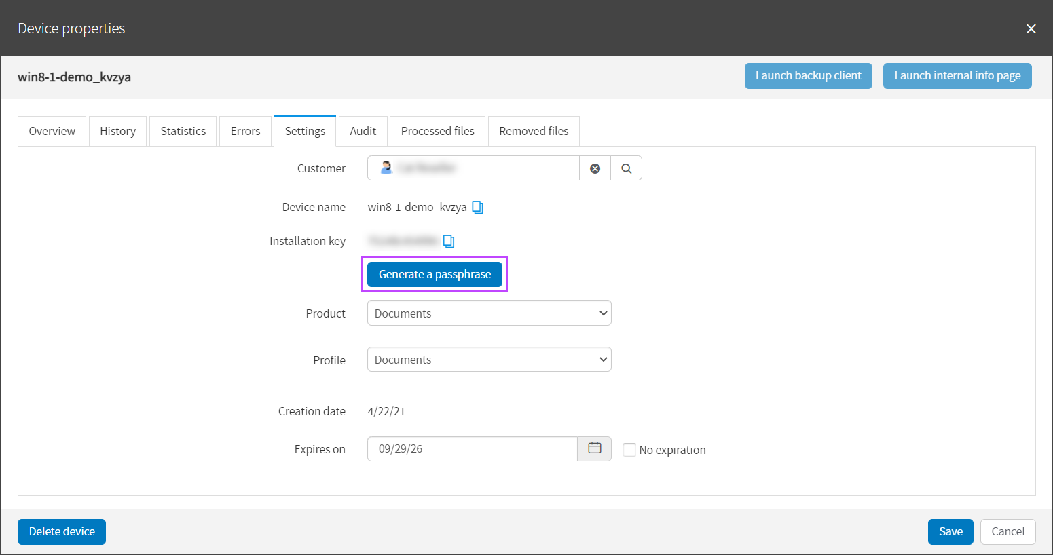Screen dimensions: 1053x555
Task: Open the Expires on calendar picker
Action: 594,448
